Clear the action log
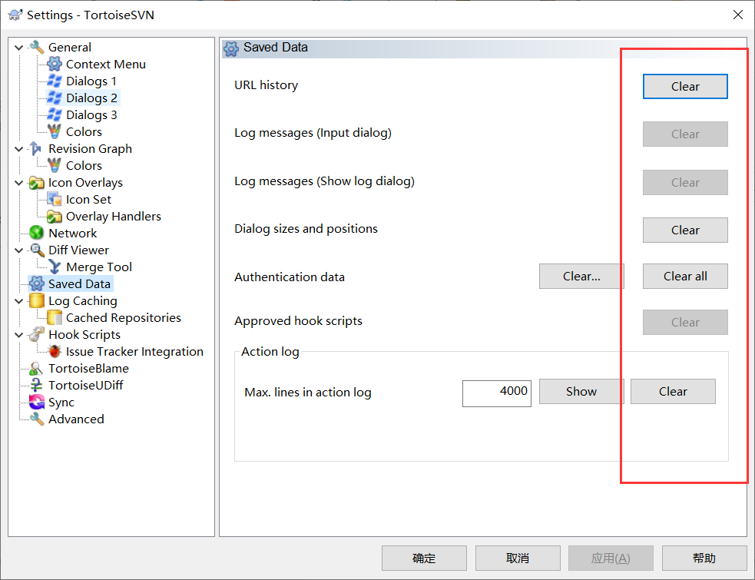This screenshot has height=580, width=755. [x=673, y=391]
